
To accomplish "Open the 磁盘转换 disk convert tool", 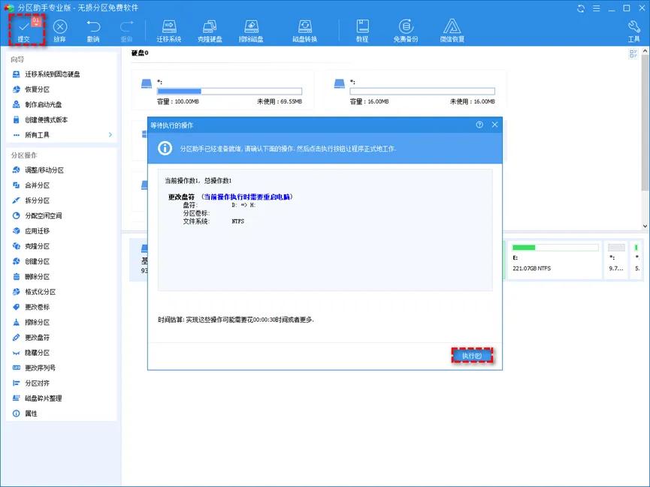I will coord(304,31).
